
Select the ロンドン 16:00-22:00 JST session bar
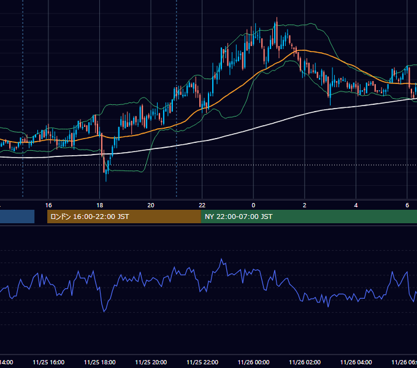pyautogui.click(x=124, y=217)
